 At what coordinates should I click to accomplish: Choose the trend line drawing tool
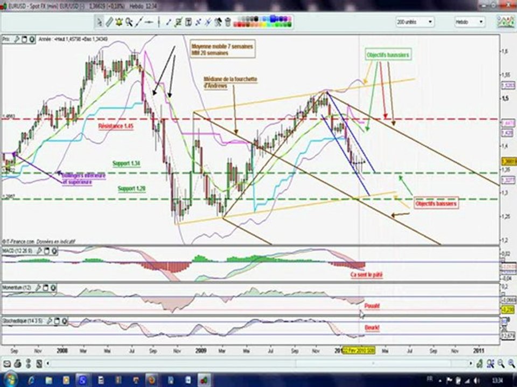(x=139, y=22)
